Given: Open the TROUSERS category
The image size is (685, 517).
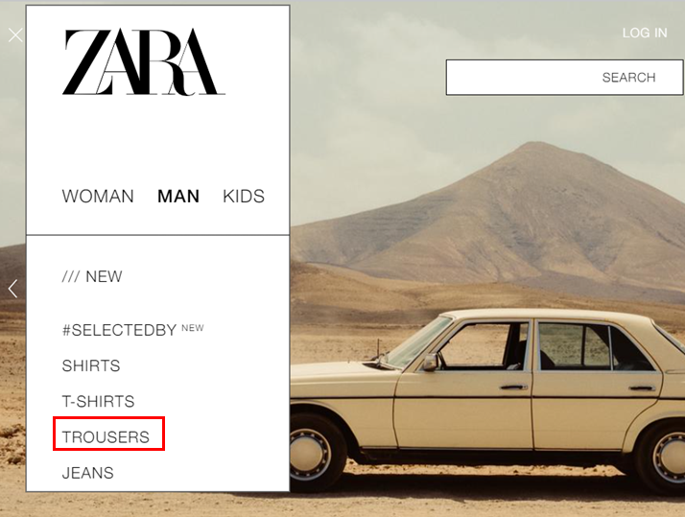Looking at the screenshot, I should pyautogui.click(x=106, y=437).
